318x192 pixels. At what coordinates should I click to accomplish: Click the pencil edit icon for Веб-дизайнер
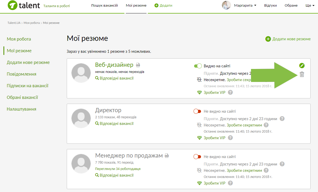(x=302, y=66)
